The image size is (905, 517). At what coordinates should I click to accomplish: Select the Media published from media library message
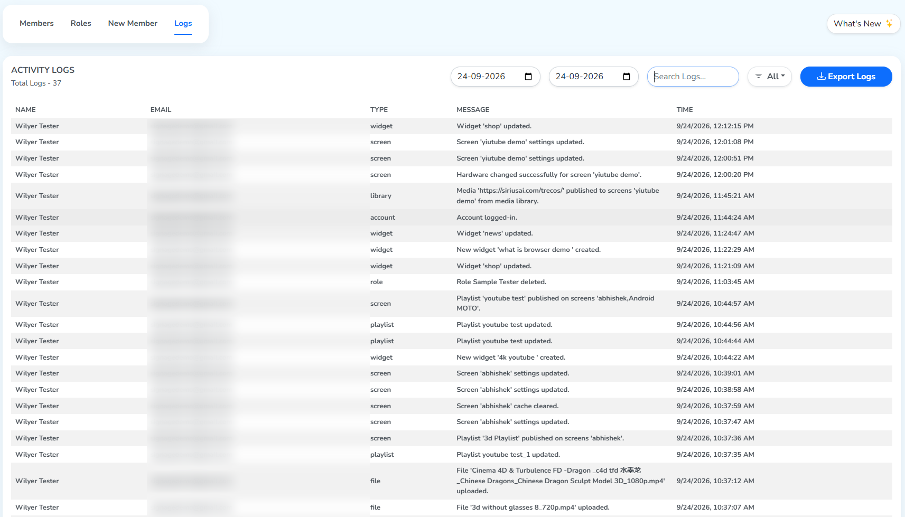pyautogui.click(x=558, y=196)
